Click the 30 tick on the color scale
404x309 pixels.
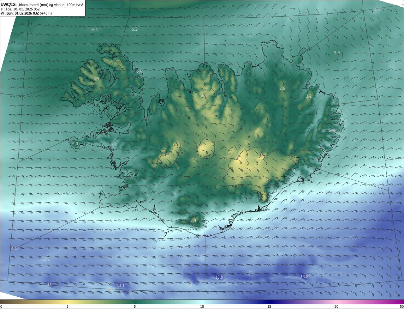[x=336, y=306]
